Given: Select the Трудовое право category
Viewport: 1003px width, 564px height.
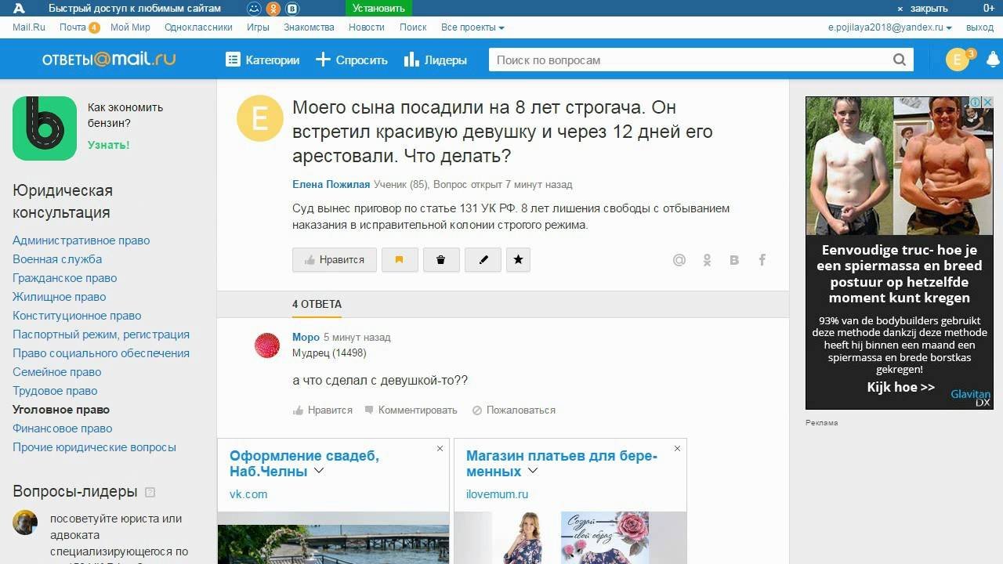Looking at the screenshot, I should (55, 391).
